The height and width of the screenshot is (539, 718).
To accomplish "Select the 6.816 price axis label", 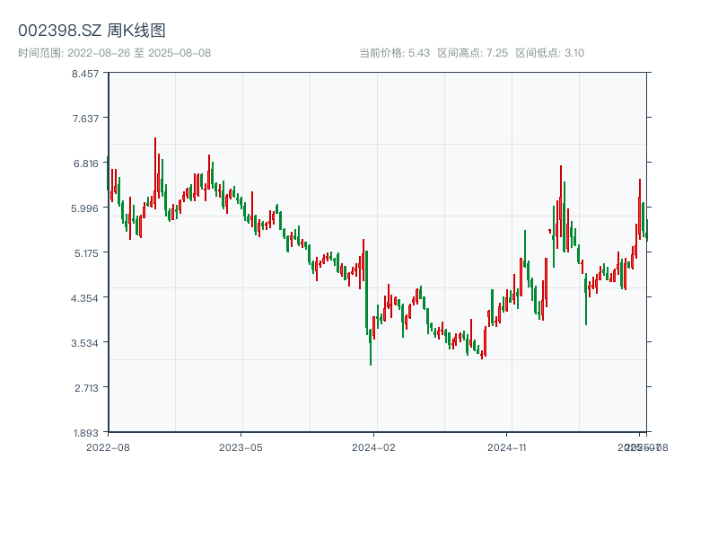I will point(86,163).
